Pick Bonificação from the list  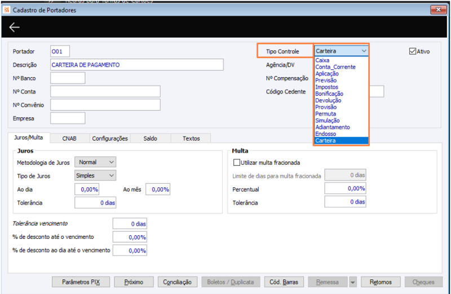point(341,94)
